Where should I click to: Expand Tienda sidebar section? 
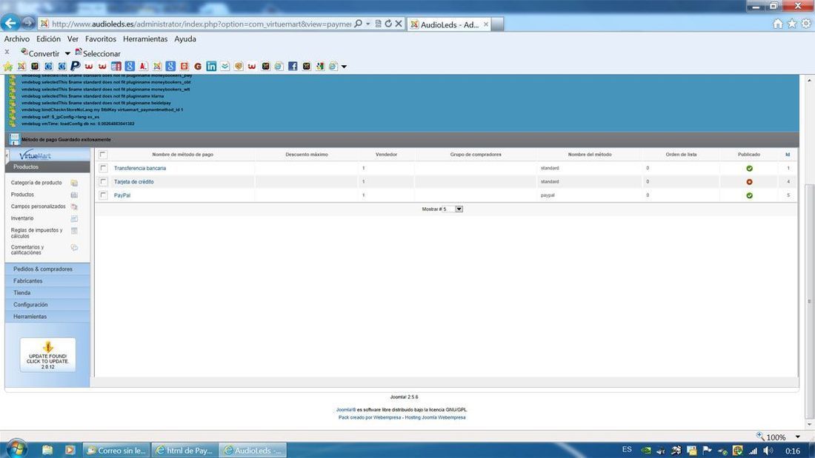tap(47, 293)
